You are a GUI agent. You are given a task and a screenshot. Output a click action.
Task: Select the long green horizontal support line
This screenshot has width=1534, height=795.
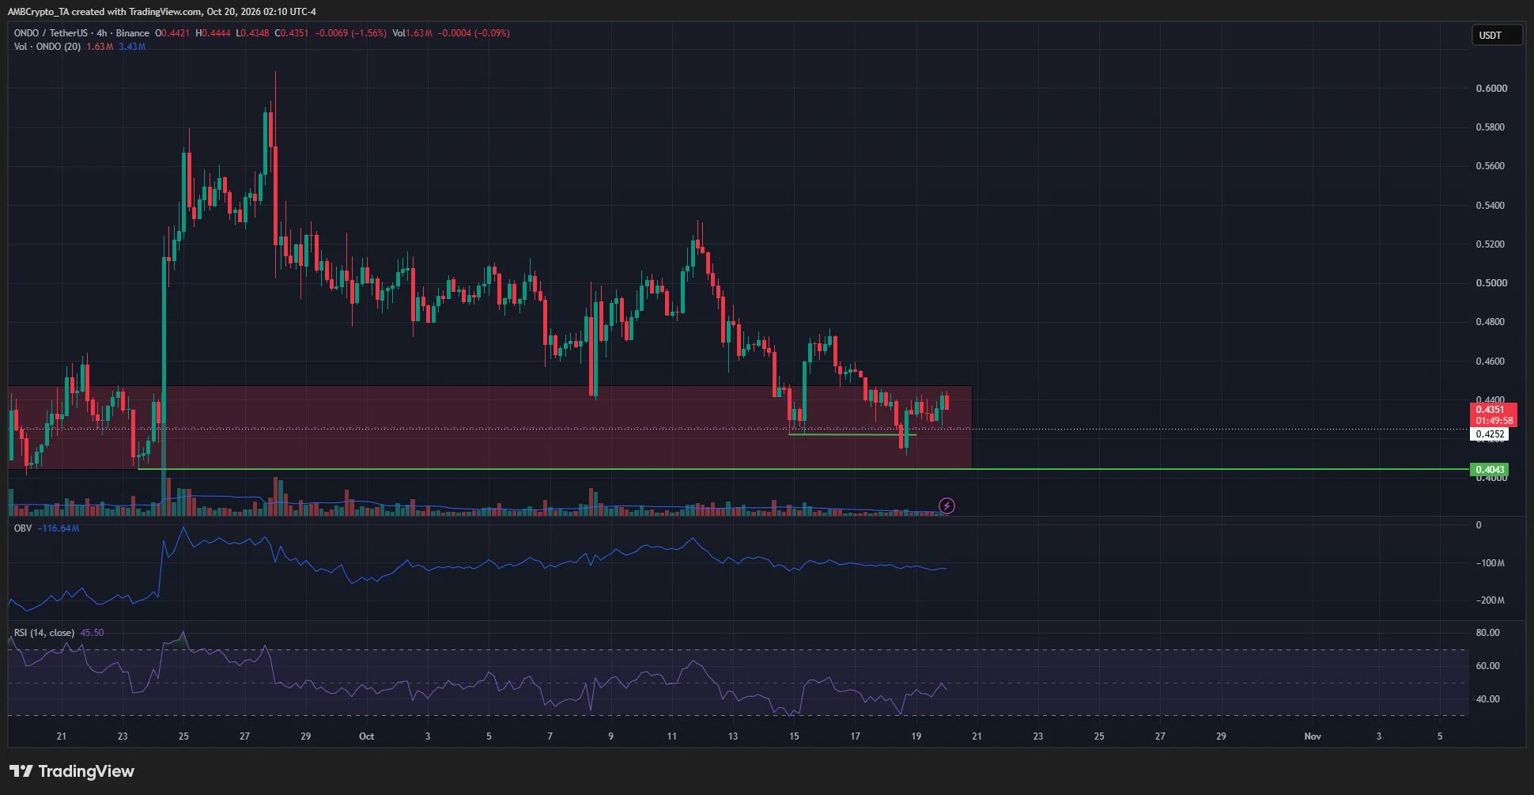(x=803, y=469)
